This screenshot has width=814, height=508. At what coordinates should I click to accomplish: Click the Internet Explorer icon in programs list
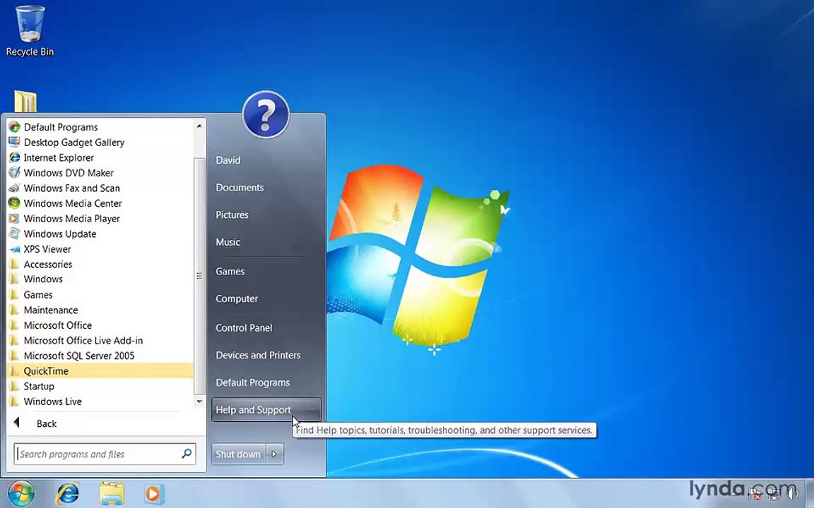click(15, 157)
